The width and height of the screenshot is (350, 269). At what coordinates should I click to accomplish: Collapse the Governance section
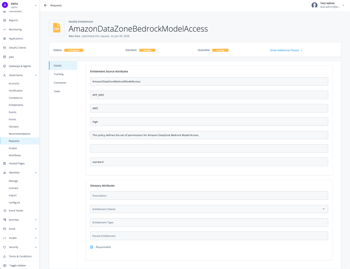click(36, 75)
